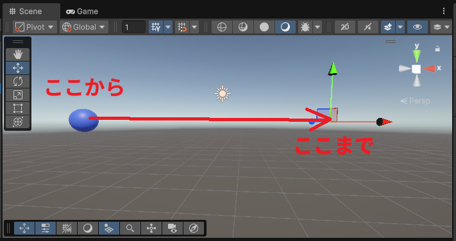Toggle scene visibility eye icon
The height and width of the screenshot is (241, 456).
(x=418, y=27)
